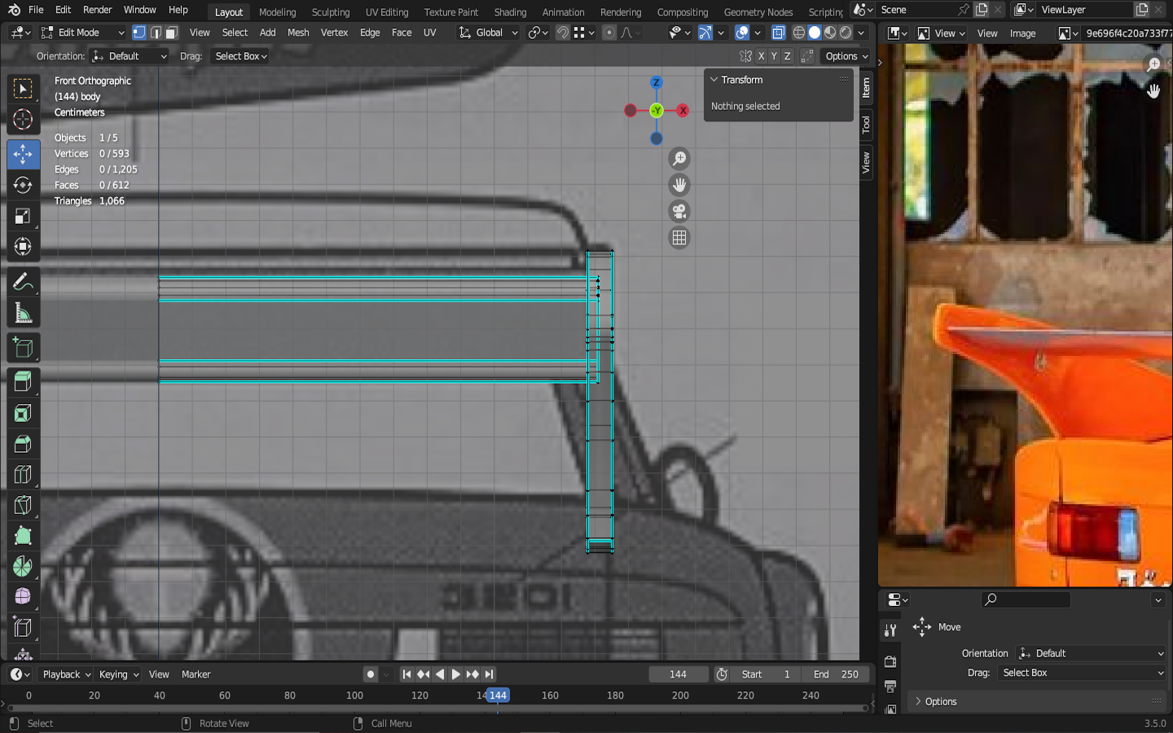Play the animation forward
Viewport: 1173px width, 733px height.
click(456, 674)
